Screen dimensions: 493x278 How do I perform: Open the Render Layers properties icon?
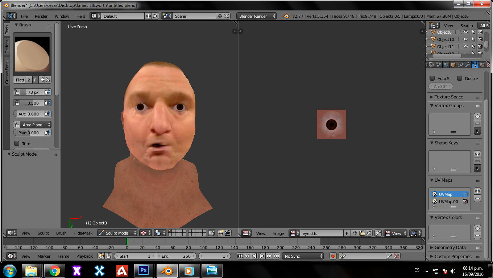tap(431, 65)
